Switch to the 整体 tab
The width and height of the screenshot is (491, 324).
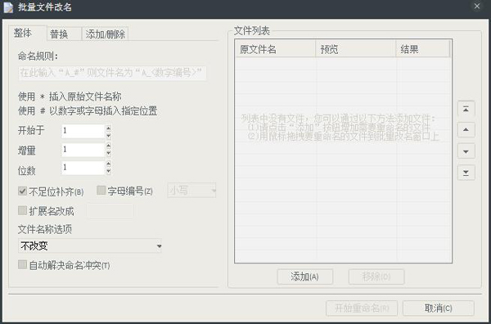[28, 33]
